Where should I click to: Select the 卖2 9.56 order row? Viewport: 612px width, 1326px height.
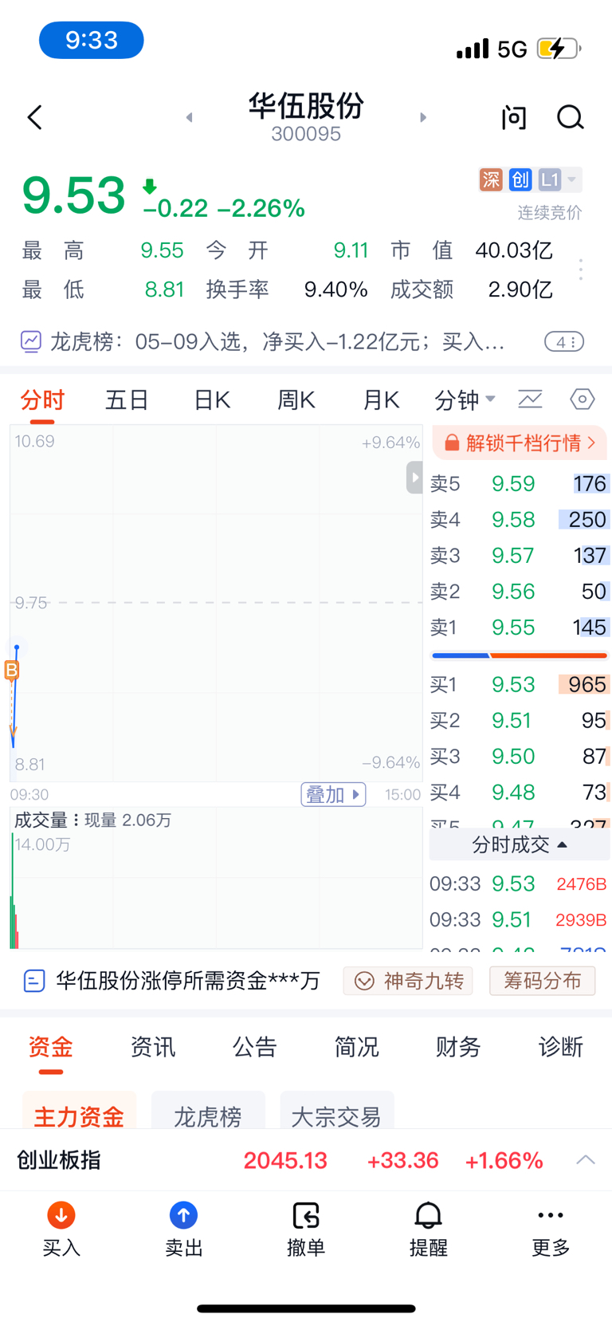(x=520, y=592)
